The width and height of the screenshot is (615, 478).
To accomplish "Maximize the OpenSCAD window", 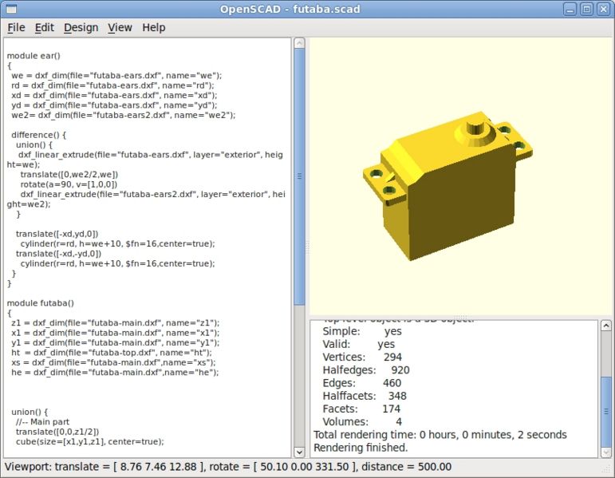I will [586, 9].
